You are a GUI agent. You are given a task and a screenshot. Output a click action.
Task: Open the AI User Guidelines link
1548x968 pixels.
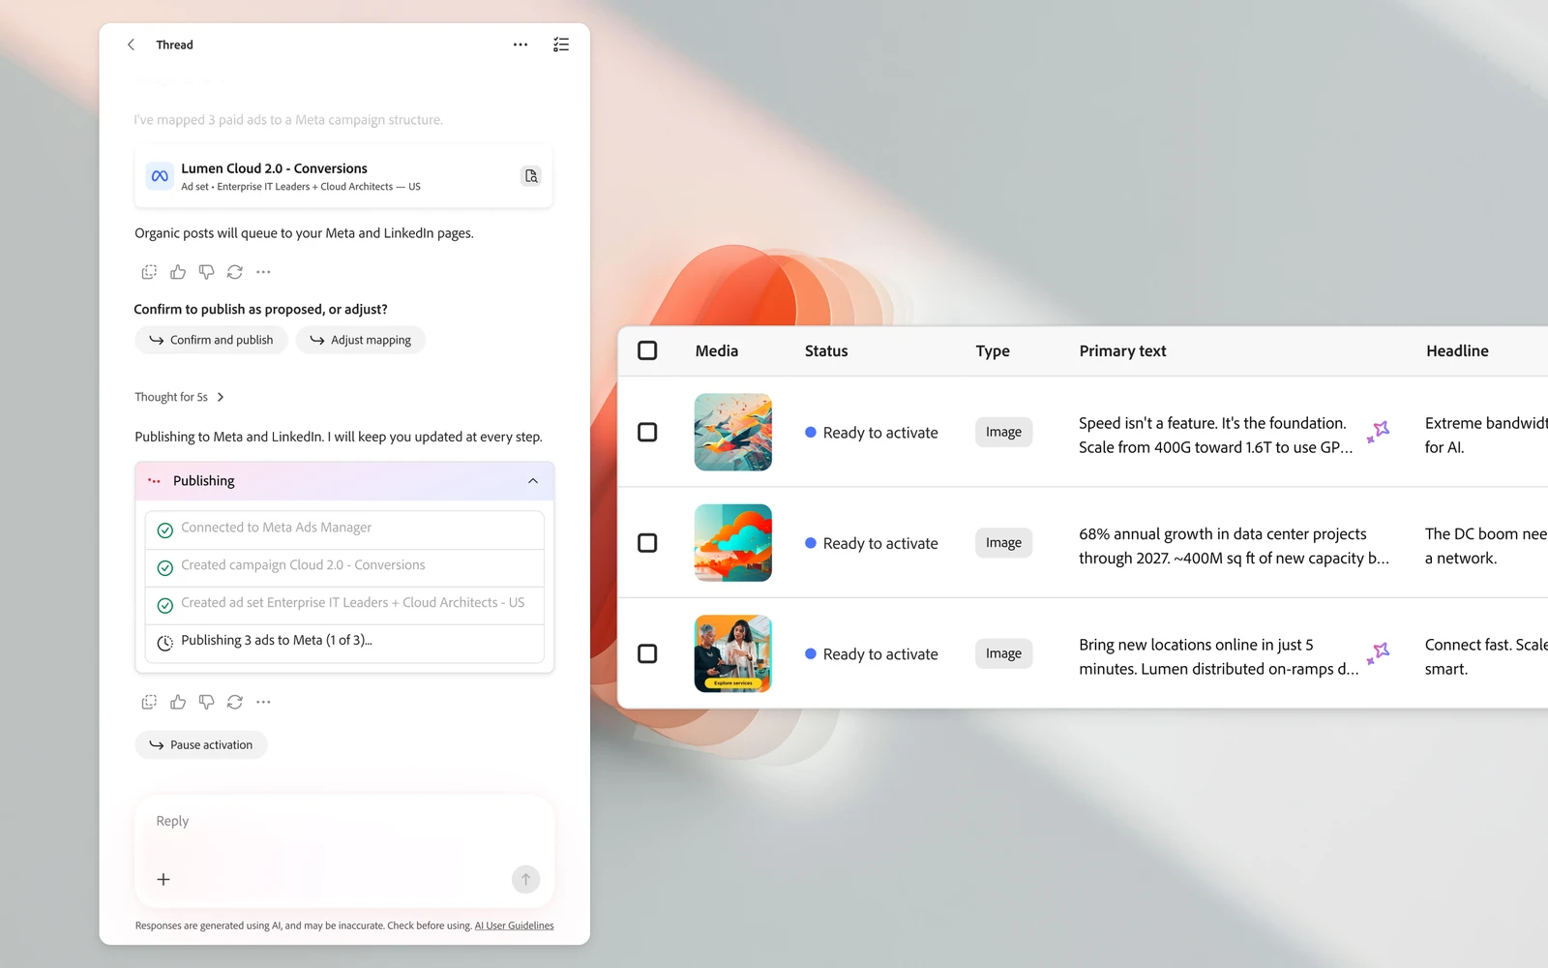click(x=514, y=925)
